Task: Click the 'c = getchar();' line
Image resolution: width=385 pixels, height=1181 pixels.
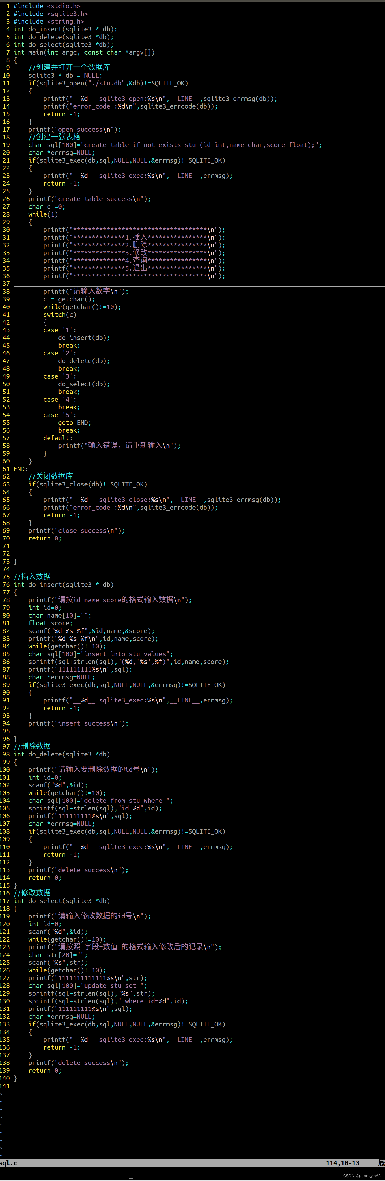Action: (69, 299)
